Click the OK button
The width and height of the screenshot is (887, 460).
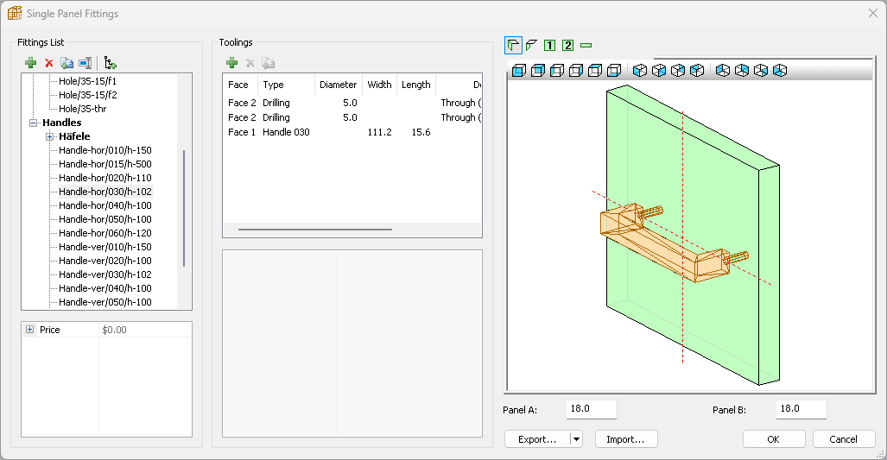pyautogui.click(x=773, y=439)
